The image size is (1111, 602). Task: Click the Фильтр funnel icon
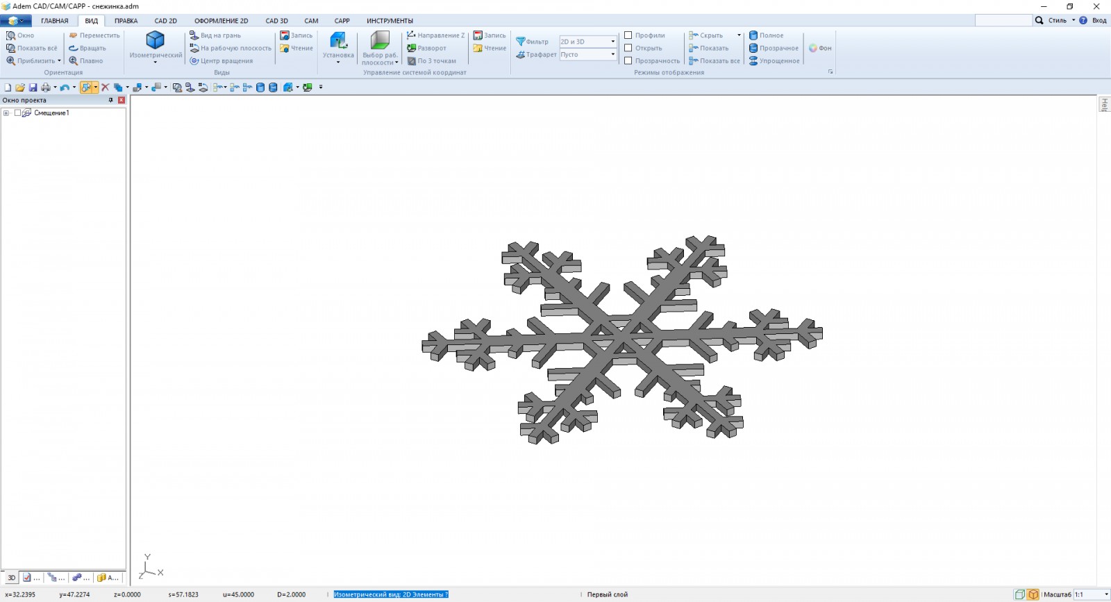coord(520,42)
